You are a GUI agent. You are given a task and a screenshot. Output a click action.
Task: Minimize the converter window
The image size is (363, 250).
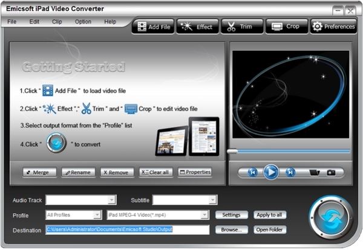[338, 11]
